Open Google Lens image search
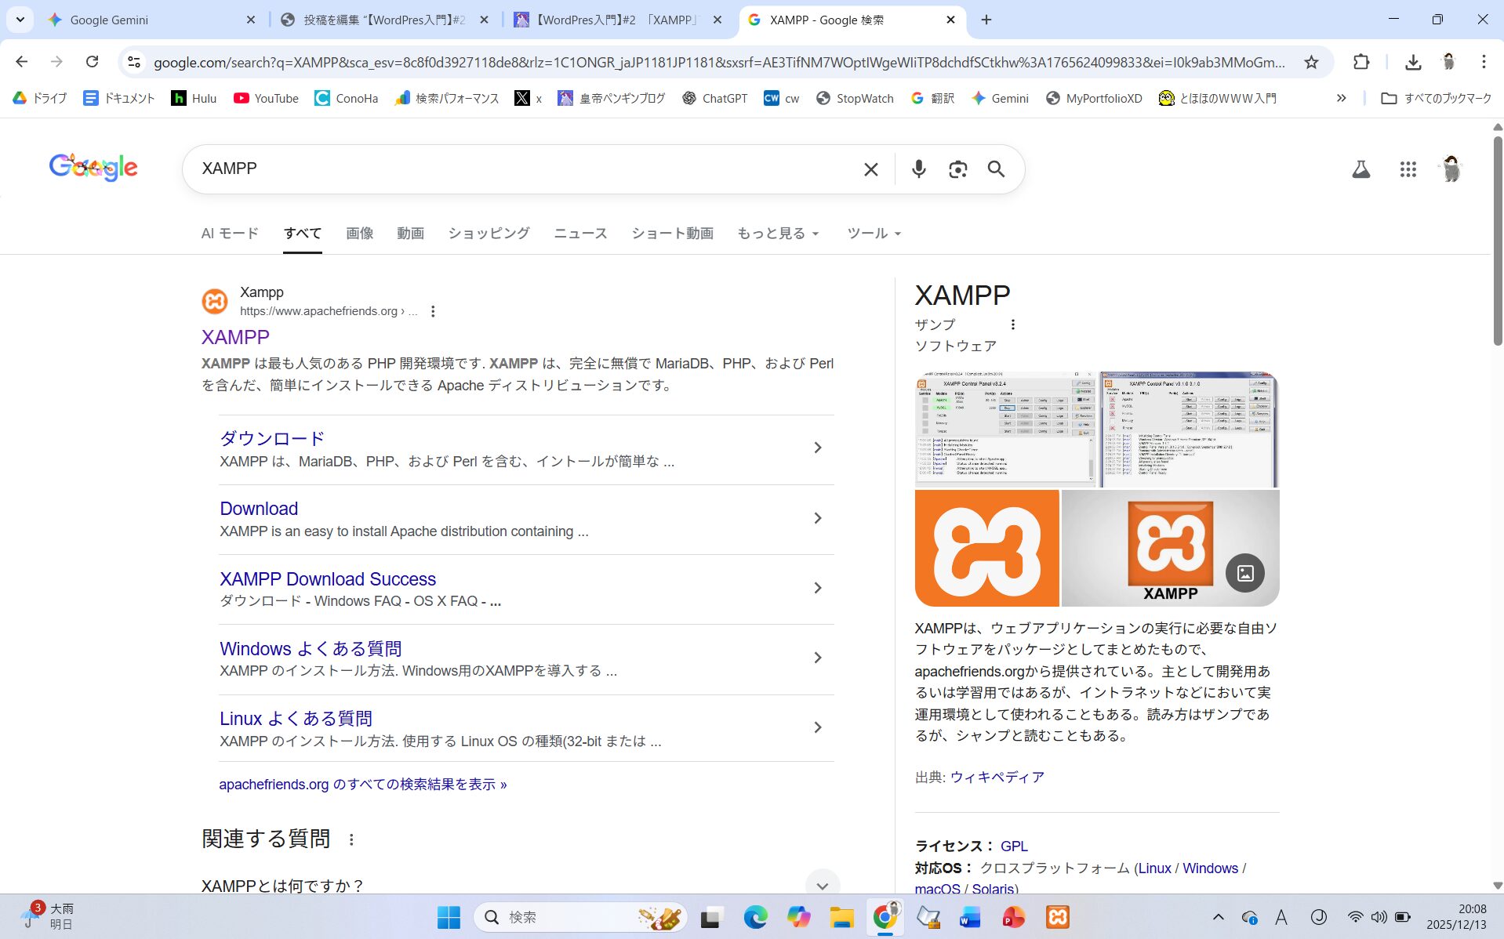Image resolution: width=1504 pixels, height=939 pixels. point(957,169)
